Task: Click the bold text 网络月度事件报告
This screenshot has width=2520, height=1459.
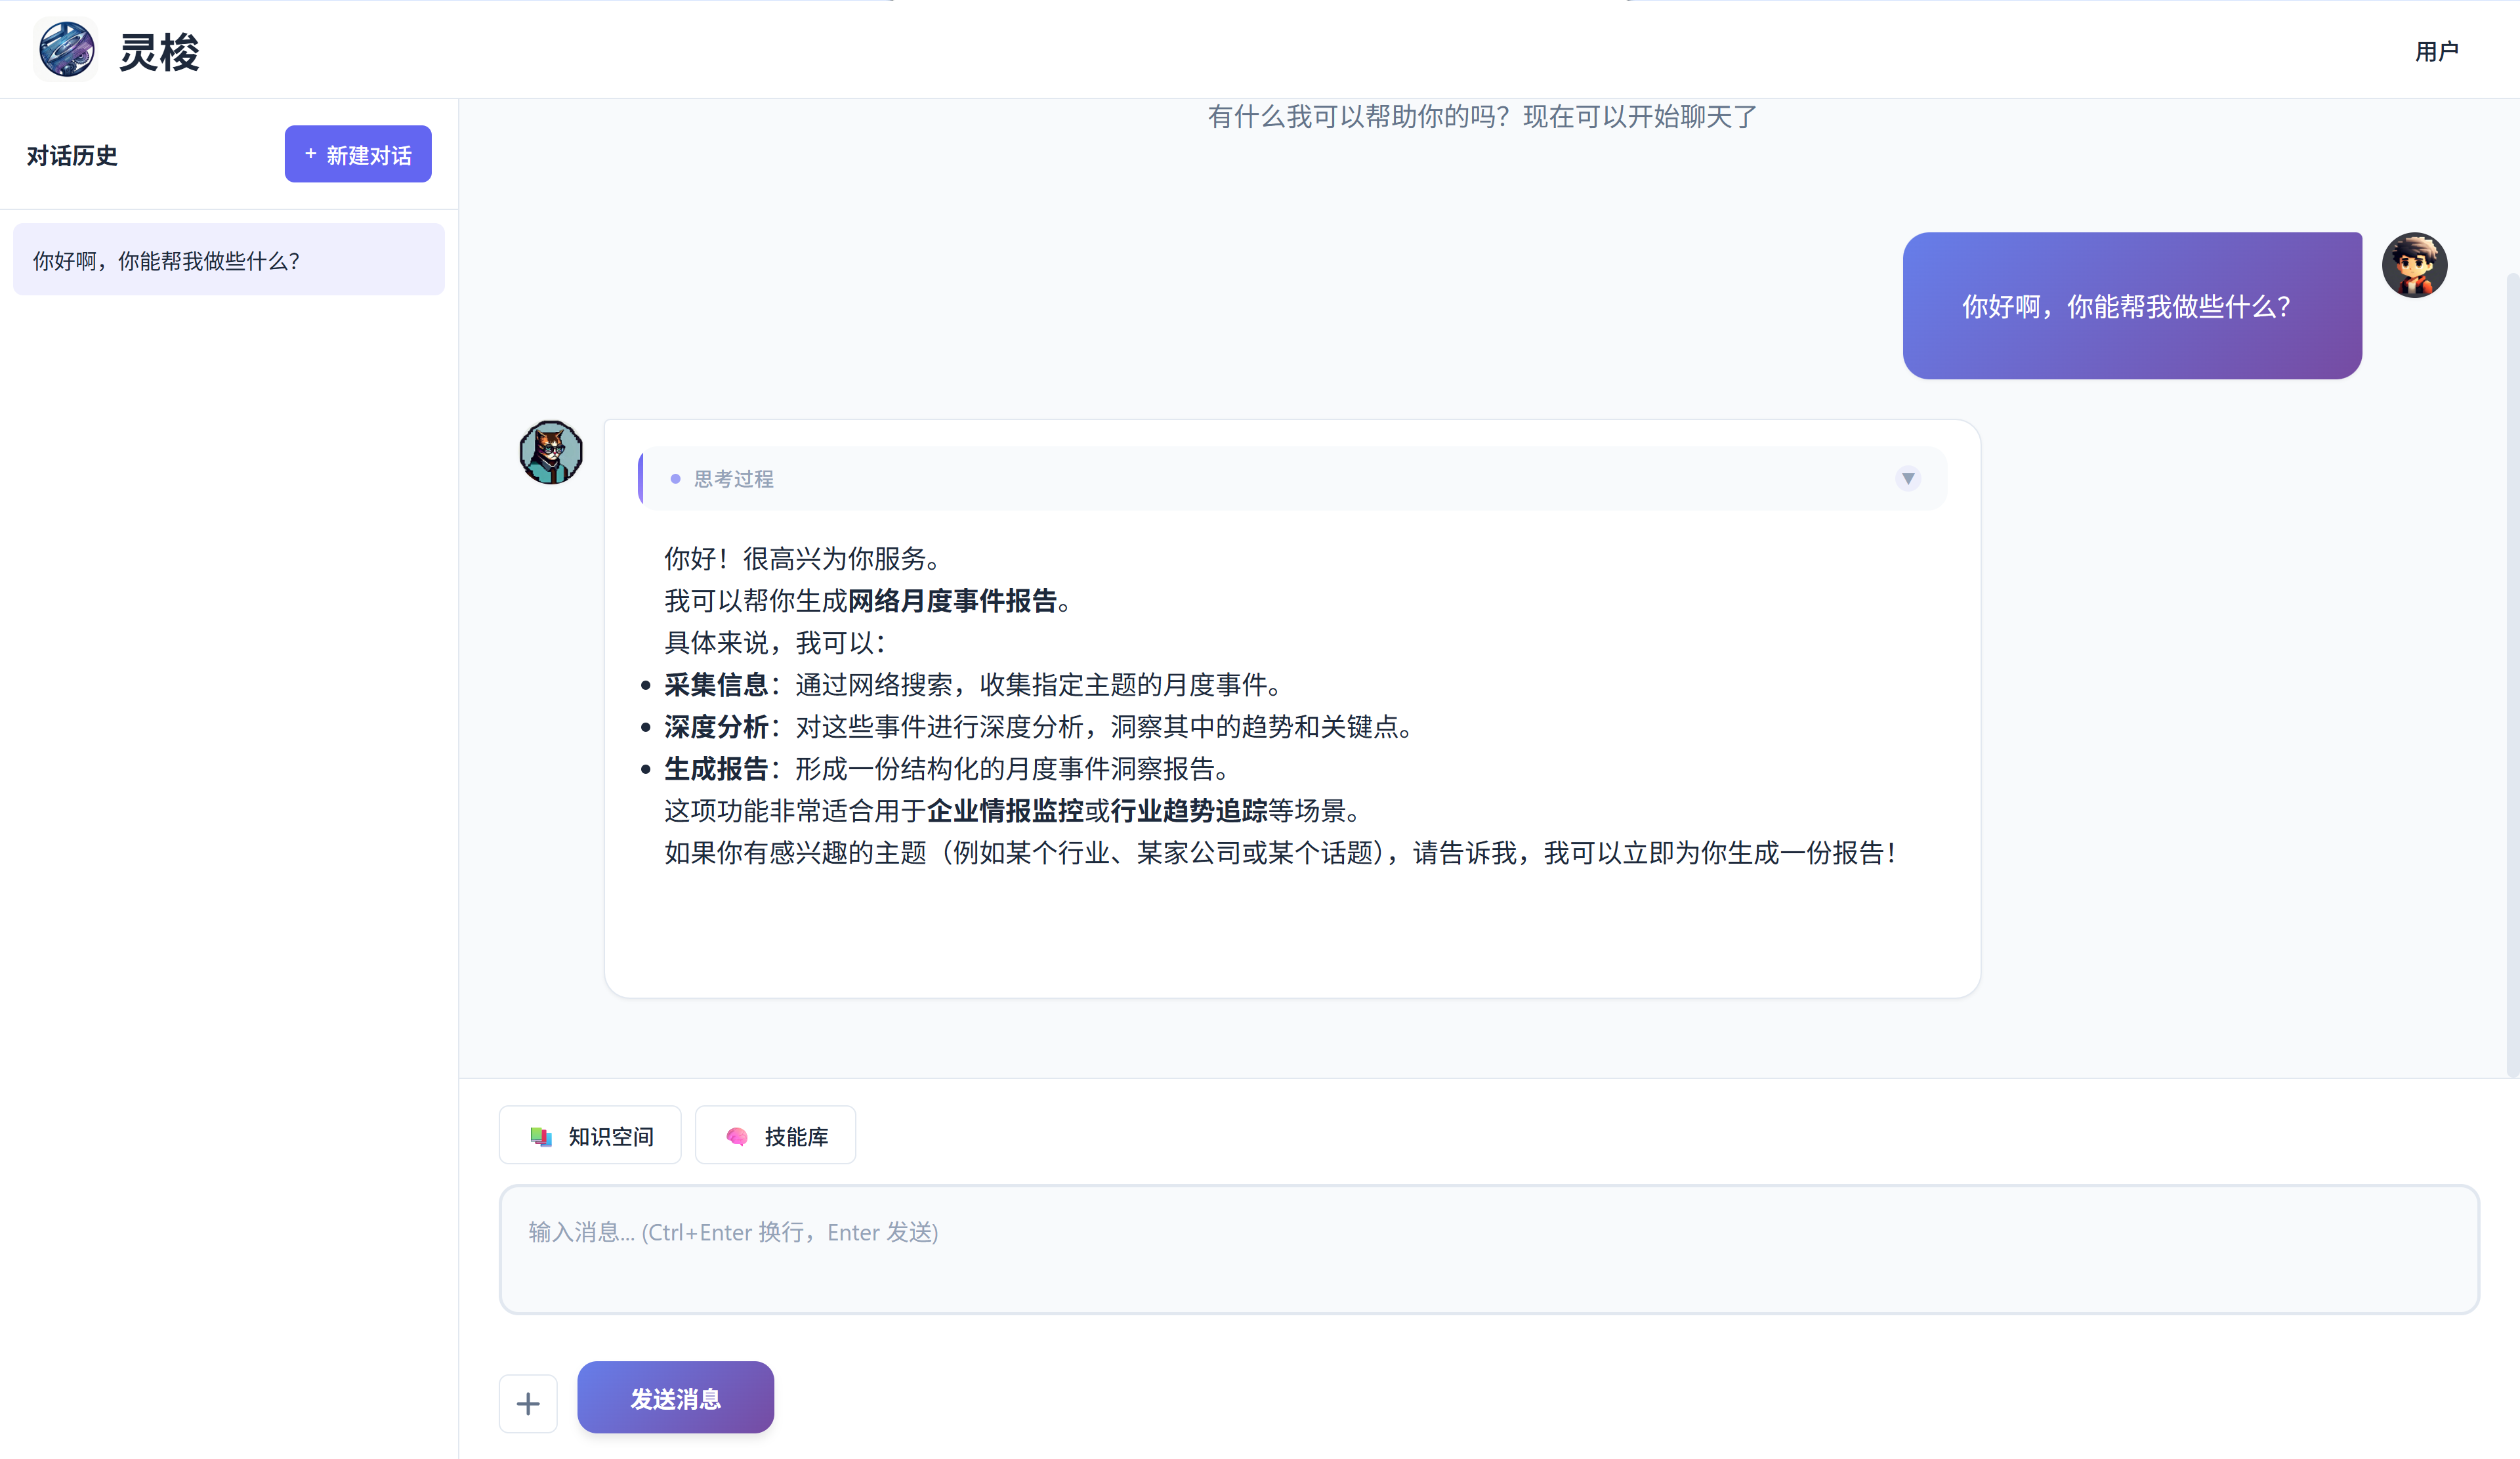Action: click(x=953, y=601)
